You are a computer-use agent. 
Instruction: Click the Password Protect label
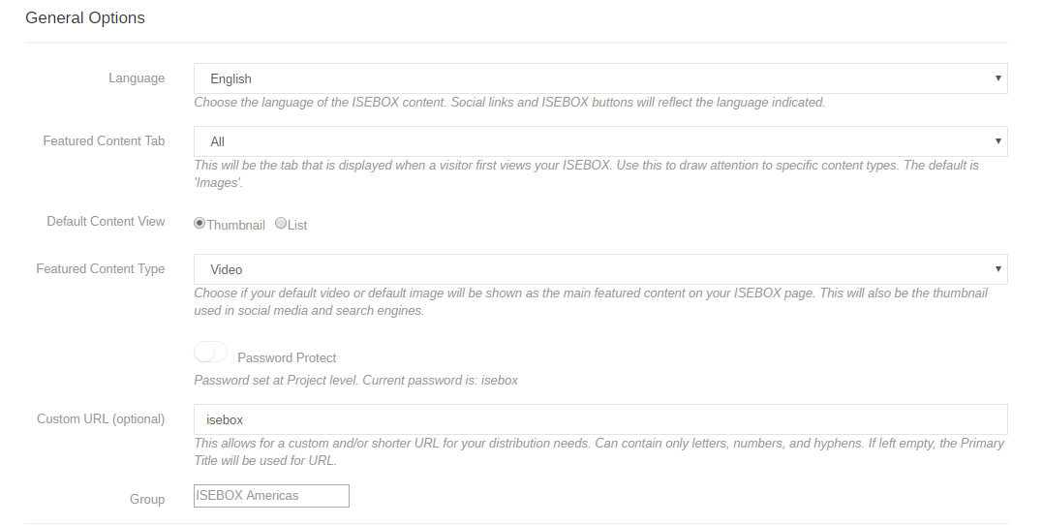coord(287,358)
